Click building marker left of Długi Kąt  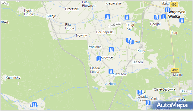pyautogui.click(x=127, y=17)
